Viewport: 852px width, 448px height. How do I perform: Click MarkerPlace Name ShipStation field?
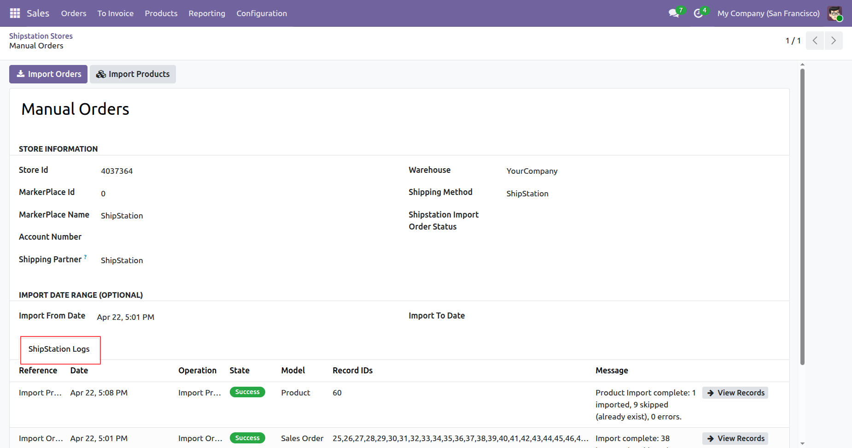pyautogui.click(x=122, y=216)
